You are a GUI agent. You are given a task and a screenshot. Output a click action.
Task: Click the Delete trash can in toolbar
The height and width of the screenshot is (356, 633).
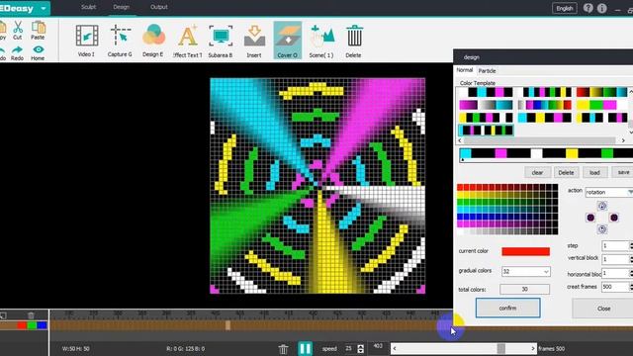(x=354, y=41)
